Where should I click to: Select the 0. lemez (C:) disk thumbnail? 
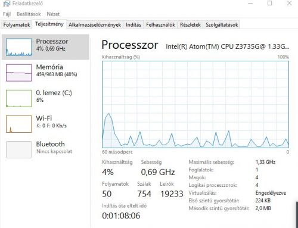point(18,98)
